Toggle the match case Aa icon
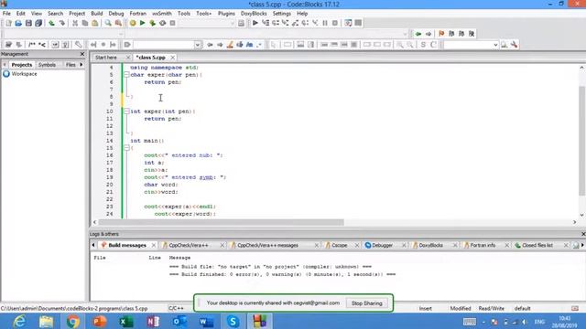The width and height of the screenshot is (586, 329). click(x=250, y=45)
